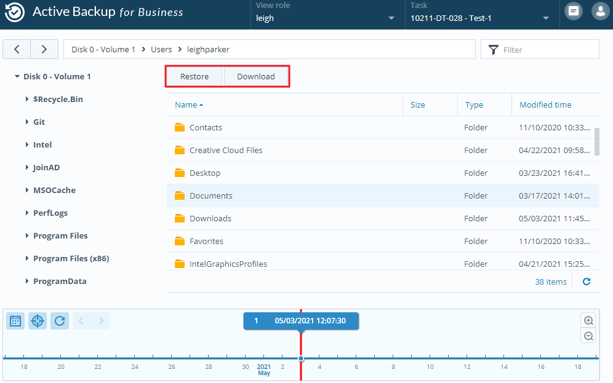The width and height of the screenshot is (613, 383).
Task: Expand the Program Files tree node
Action: pos(26,235)
